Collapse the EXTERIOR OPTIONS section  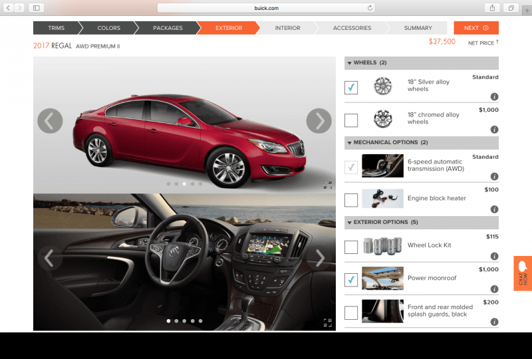[x=422, y=222]
